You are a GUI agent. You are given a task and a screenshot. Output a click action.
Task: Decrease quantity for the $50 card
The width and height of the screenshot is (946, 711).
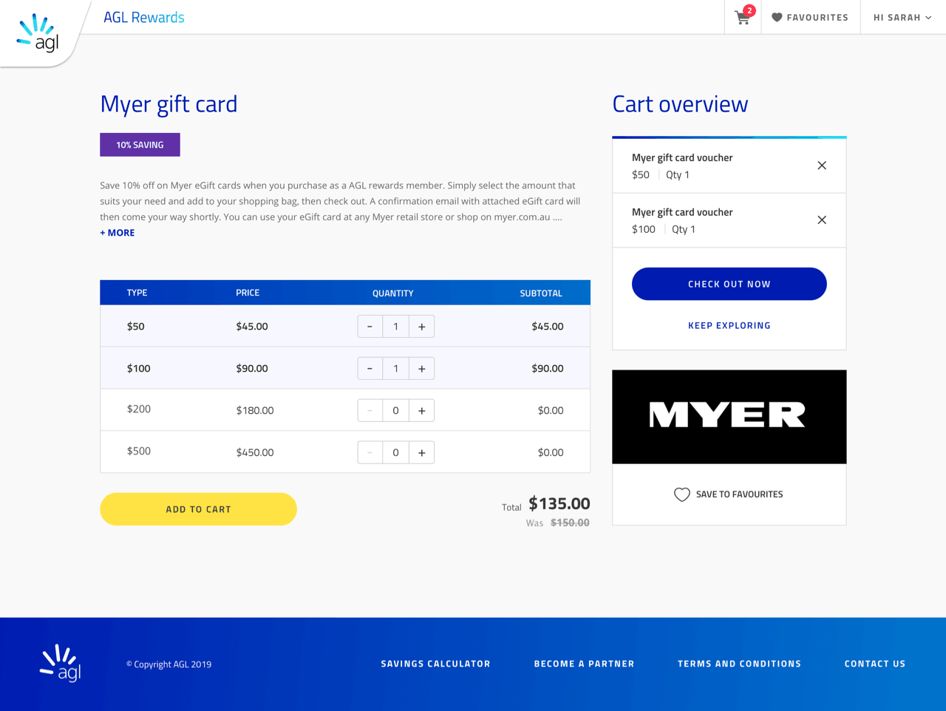(x=370, y=327)
